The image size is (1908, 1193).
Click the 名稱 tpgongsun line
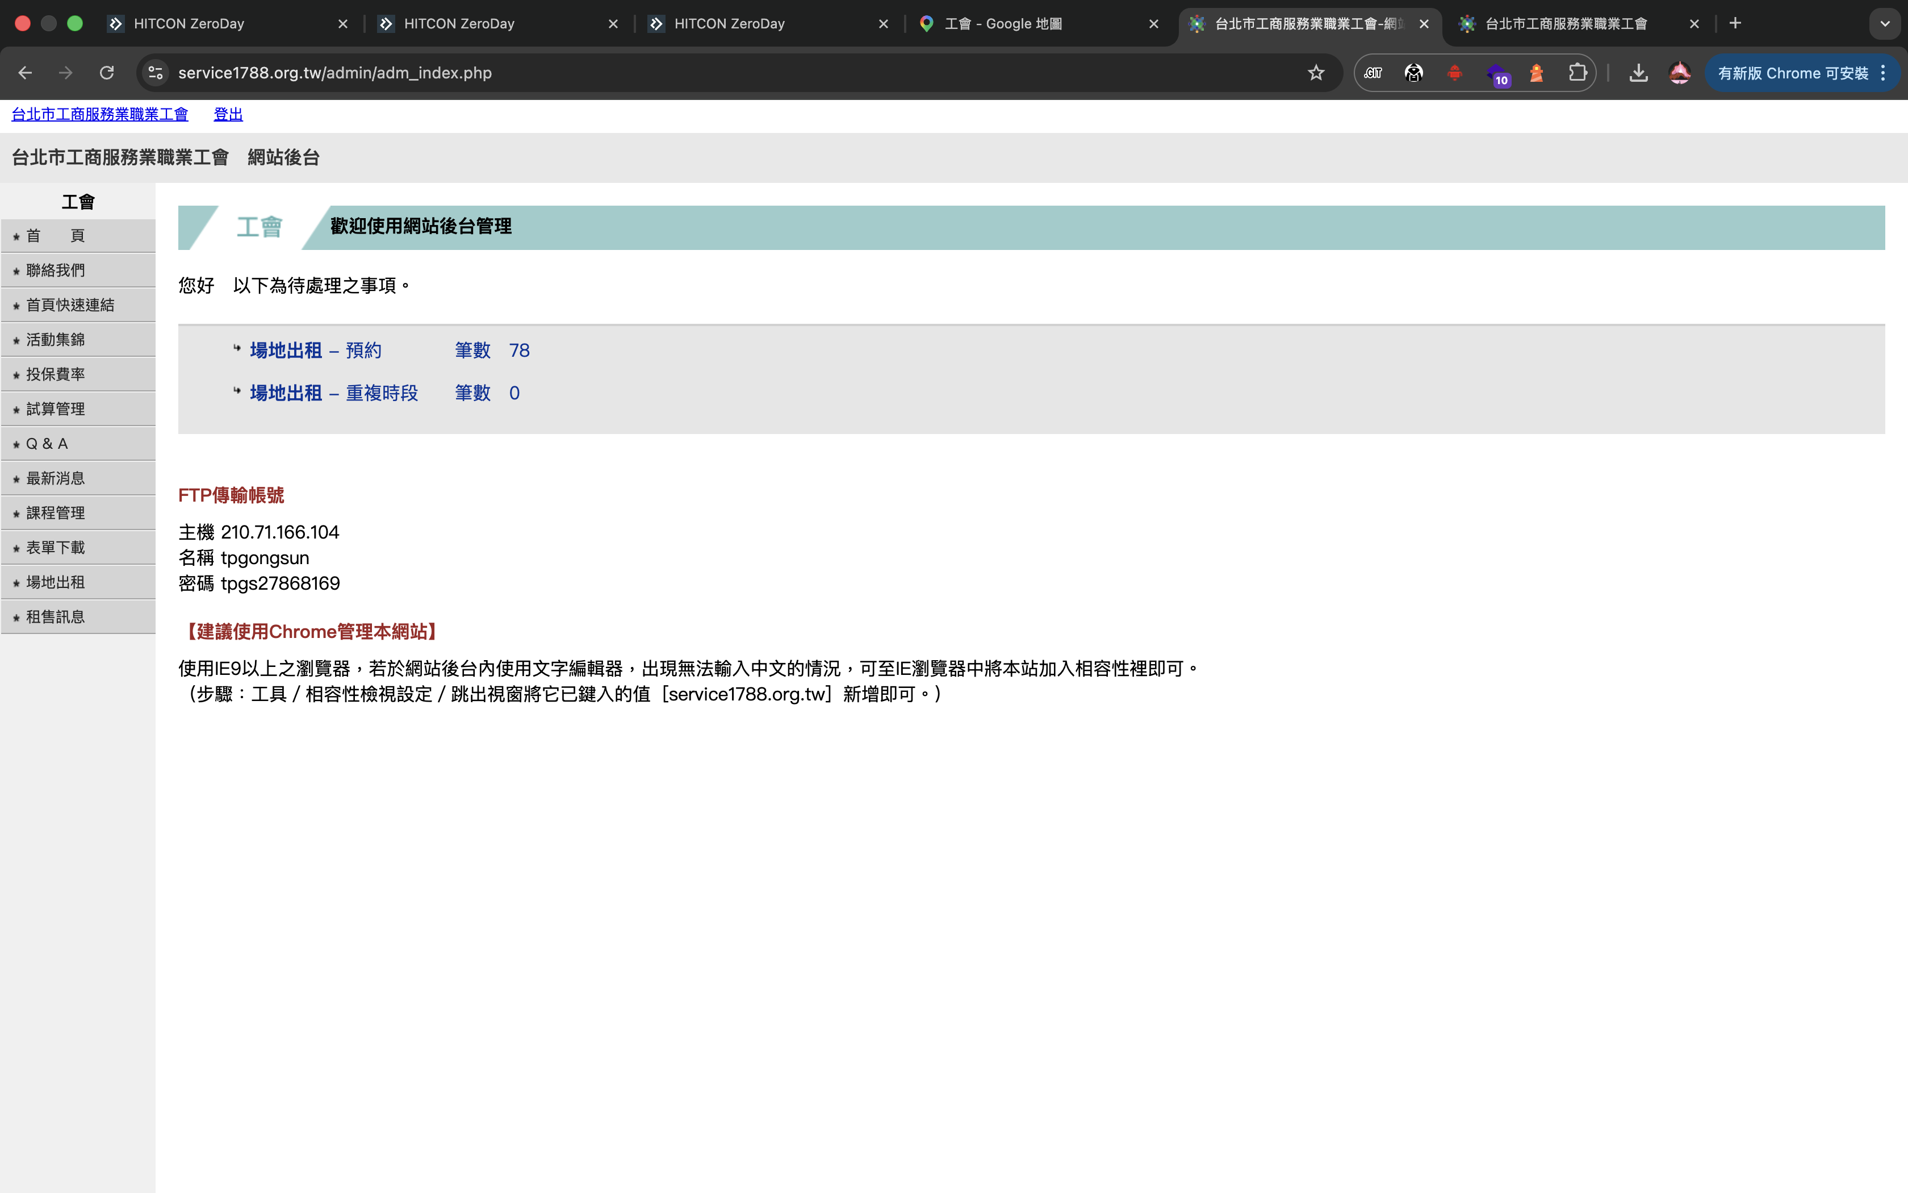click(x=244, y=558)
